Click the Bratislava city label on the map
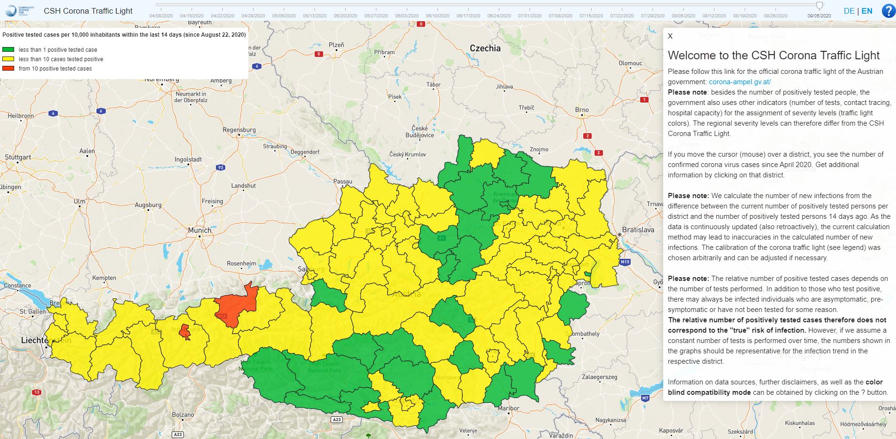Screen dimensions: 896x439 point(638,230)
